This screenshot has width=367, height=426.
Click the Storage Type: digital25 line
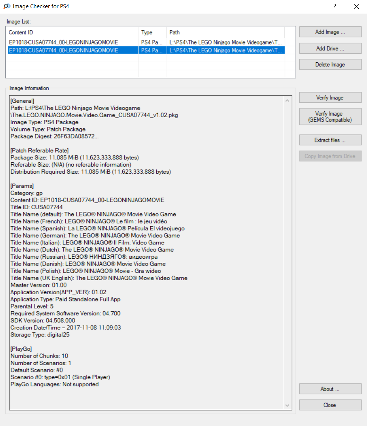tap(40, 334)
